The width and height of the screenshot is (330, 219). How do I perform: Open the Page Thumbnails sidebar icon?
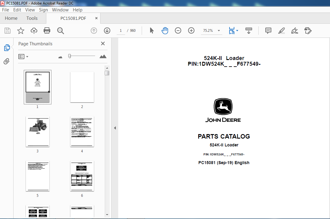tap(7, 48)
